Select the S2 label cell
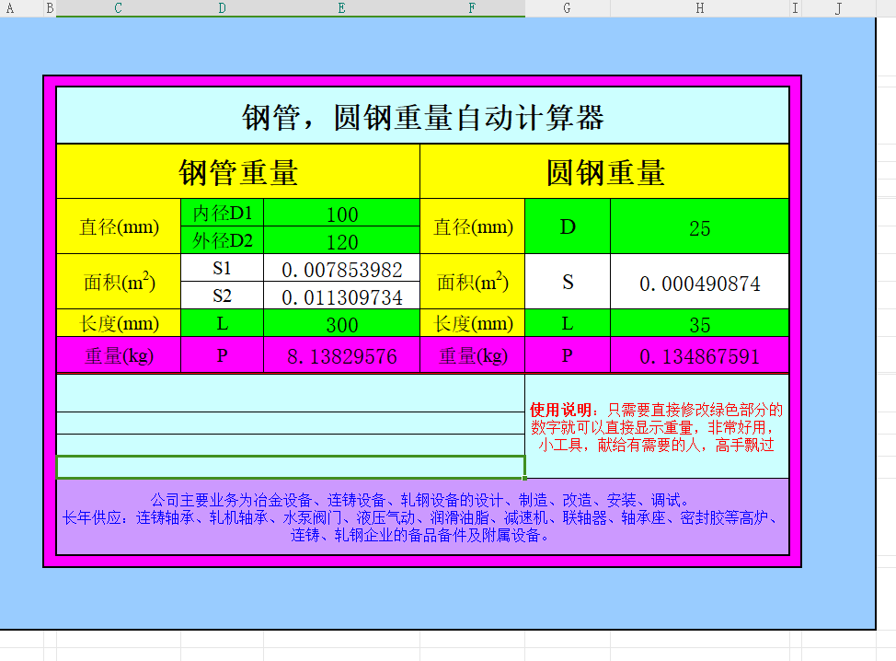 223,296
